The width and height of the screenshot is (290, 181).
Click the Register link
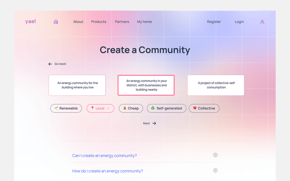pos(214,22)
